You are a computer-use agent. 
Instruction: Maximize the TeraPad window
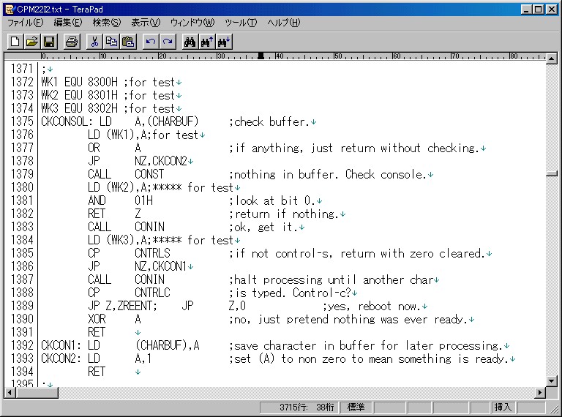click(x=539, y=10)
